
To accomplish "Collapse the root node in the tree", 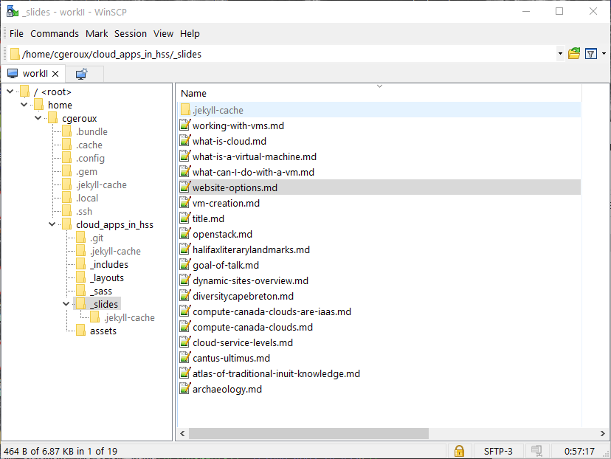I will pyautogui.click(x=10, y=92).
